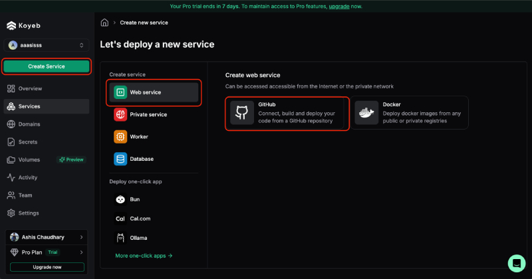Go to the Domains page
This screenshot has width=532, height=279.
click(x=47, y=124)
